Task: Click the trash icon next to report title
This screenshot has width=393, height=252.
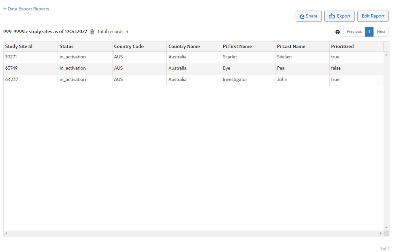Action: [92, 32]
